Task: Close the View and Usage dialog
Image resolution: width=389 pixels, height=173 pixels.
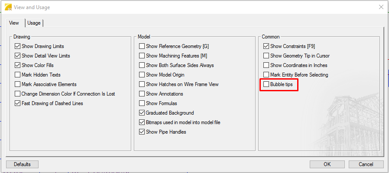Action: [x=381, y=7]
